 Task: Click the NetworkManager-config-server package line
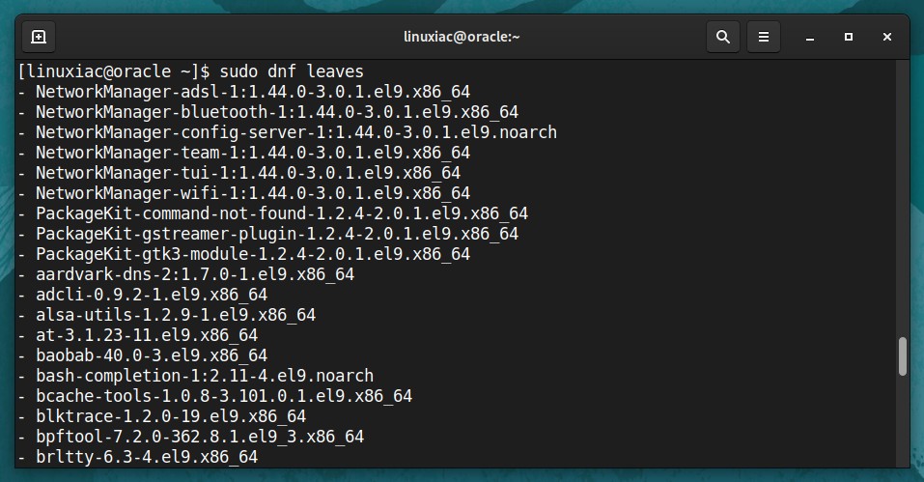click(288, 132)
